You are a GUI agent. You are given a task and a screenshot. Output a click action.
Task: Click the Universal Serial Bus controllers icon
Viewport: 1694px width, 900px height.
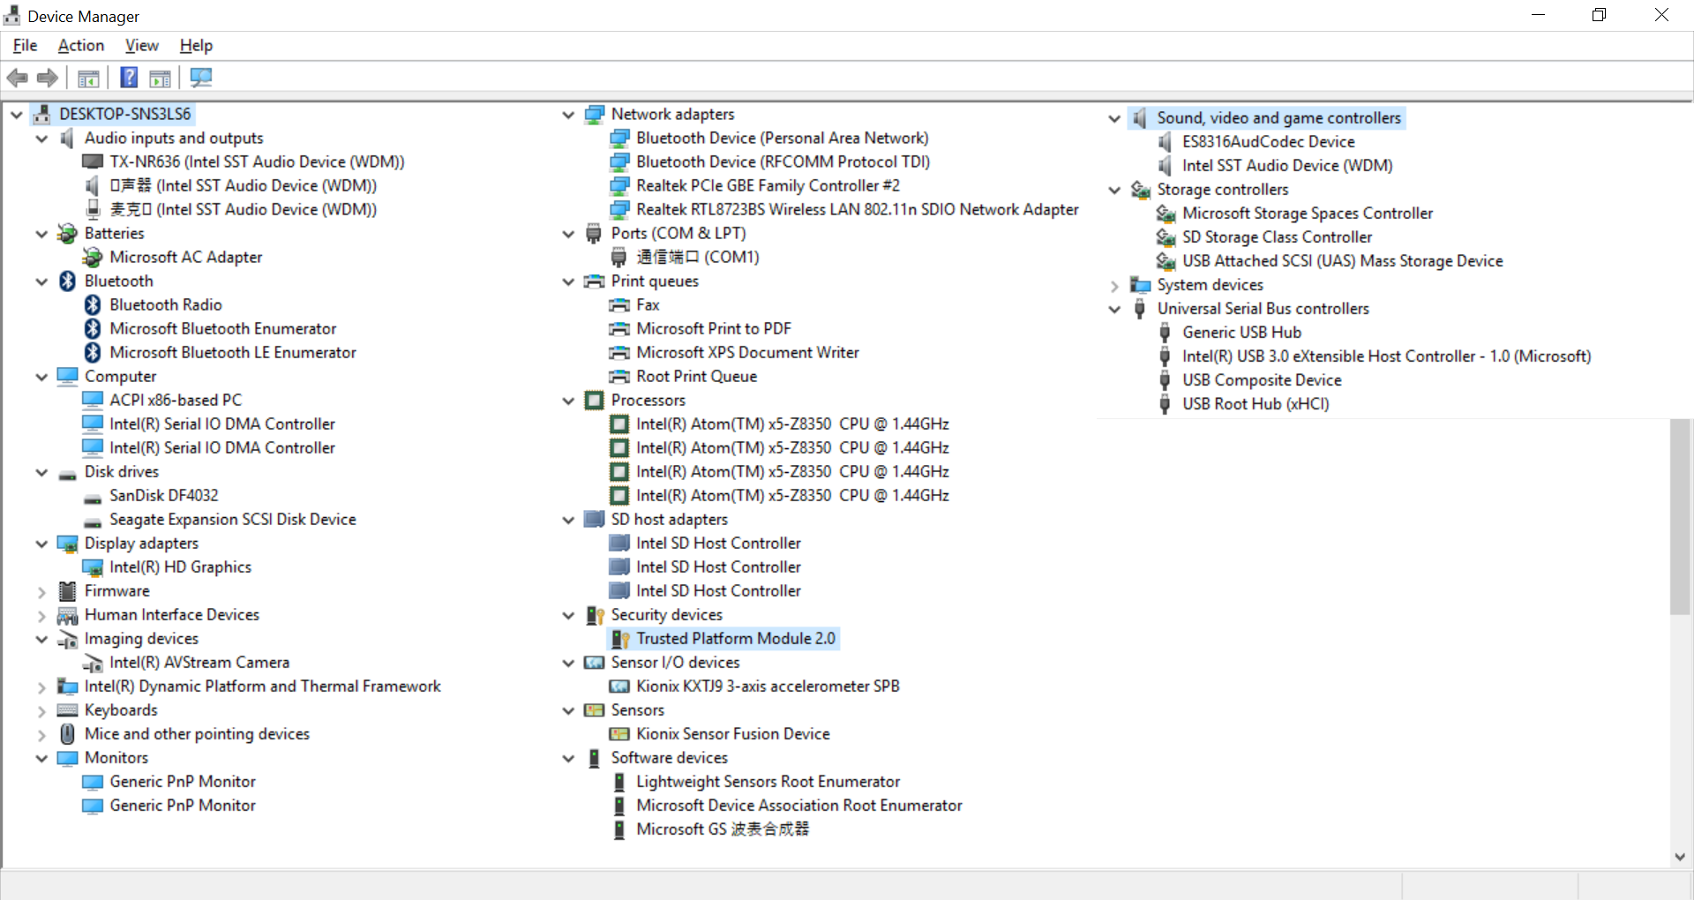(1140, 309)
